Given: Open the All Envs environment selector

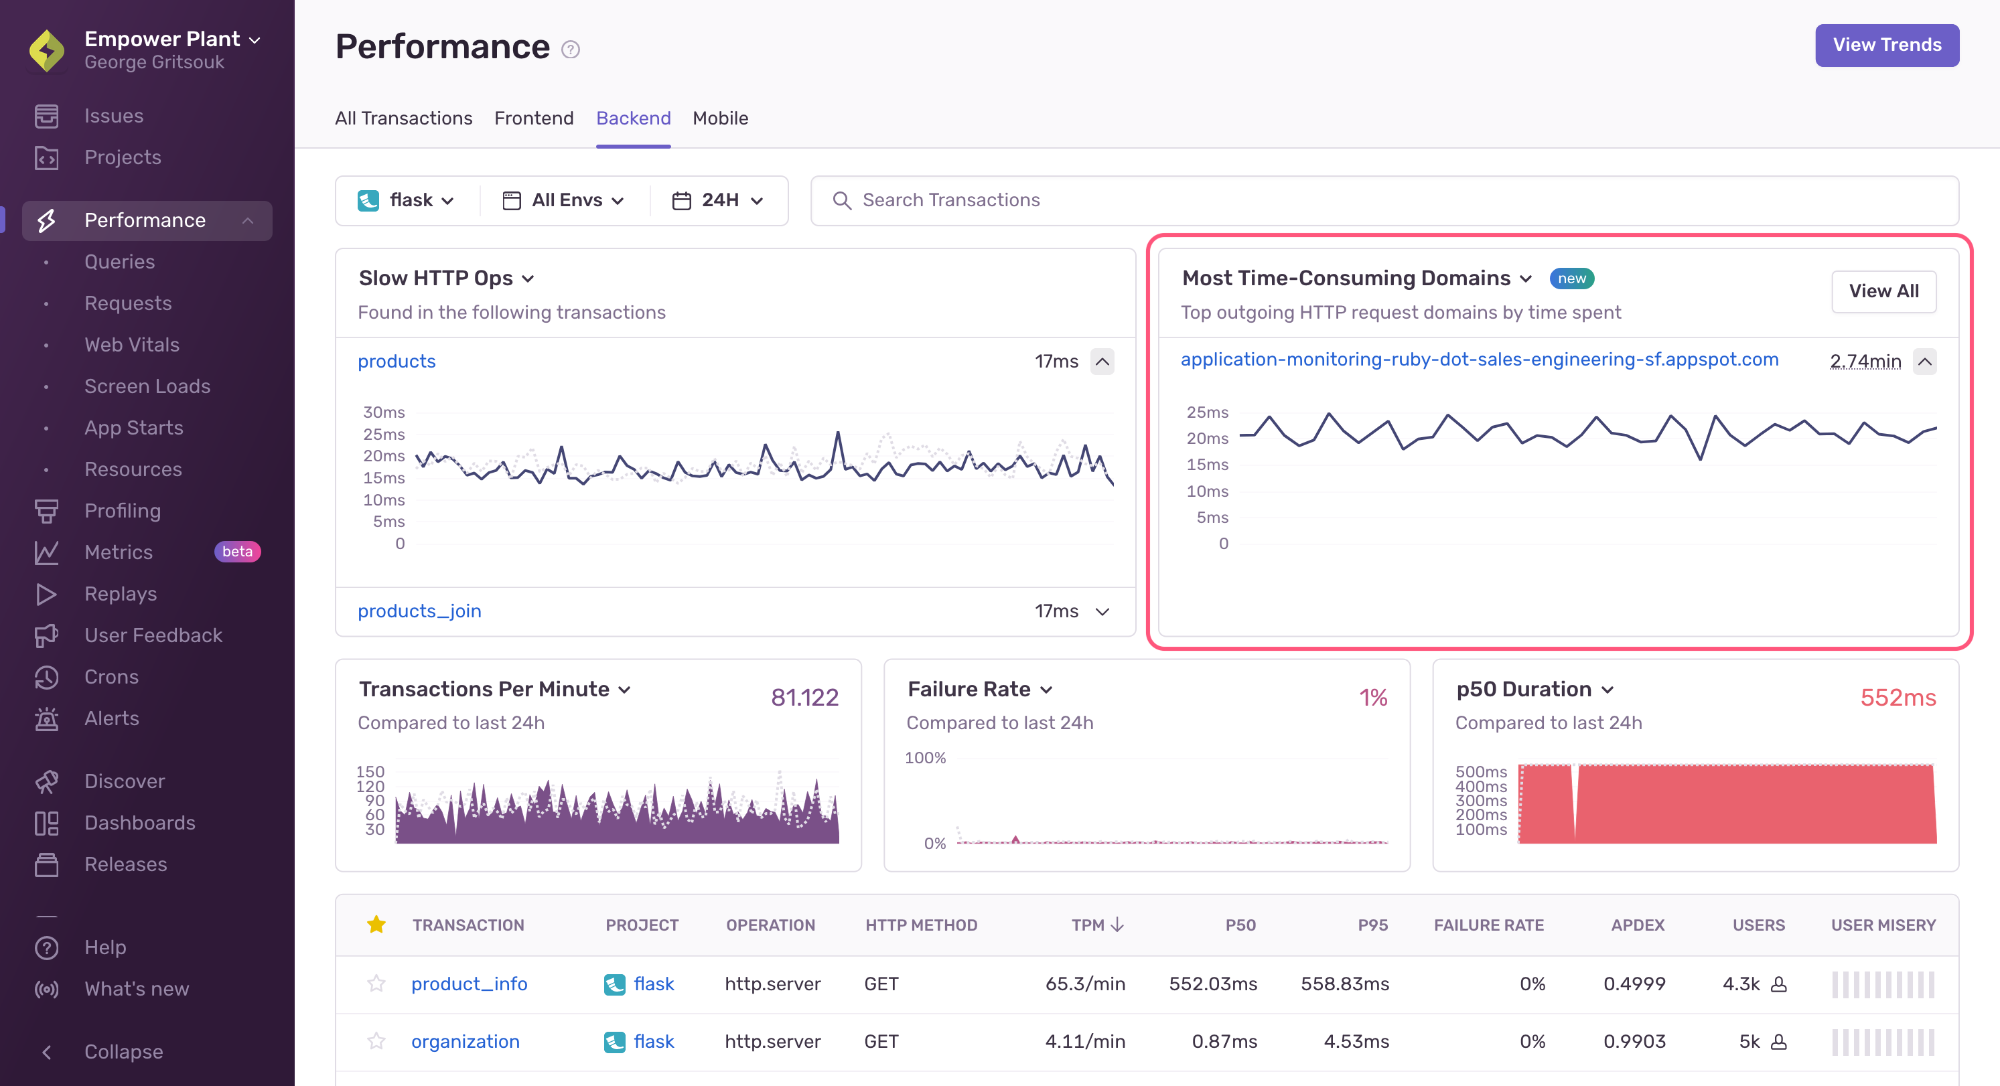Looking at the screenshot, I should (565, 200).
